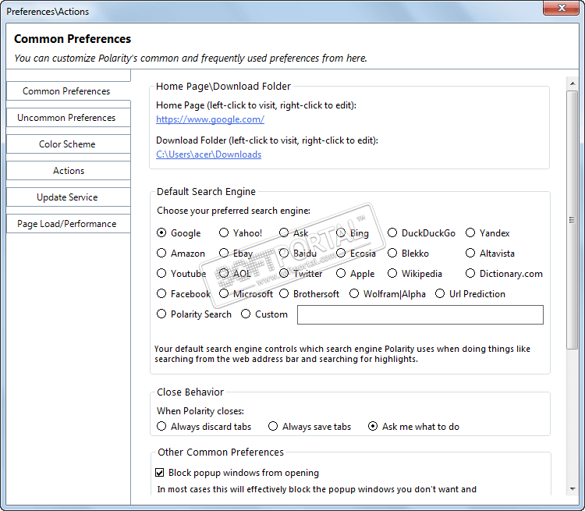The height and width of the screenshot is (511, 585).
Task: Select Yandex as search engine
Action: (x=471, y=233)
